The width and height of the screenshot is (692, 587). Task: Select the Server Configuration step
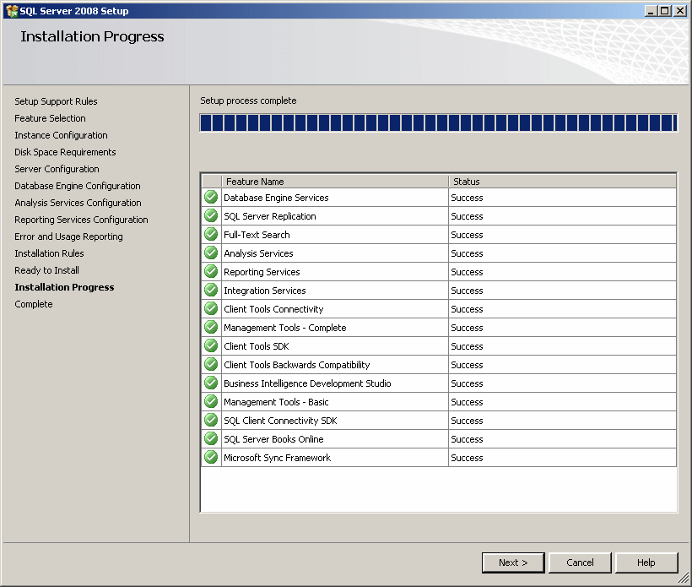pyautogui.click(x=57, y=169)
